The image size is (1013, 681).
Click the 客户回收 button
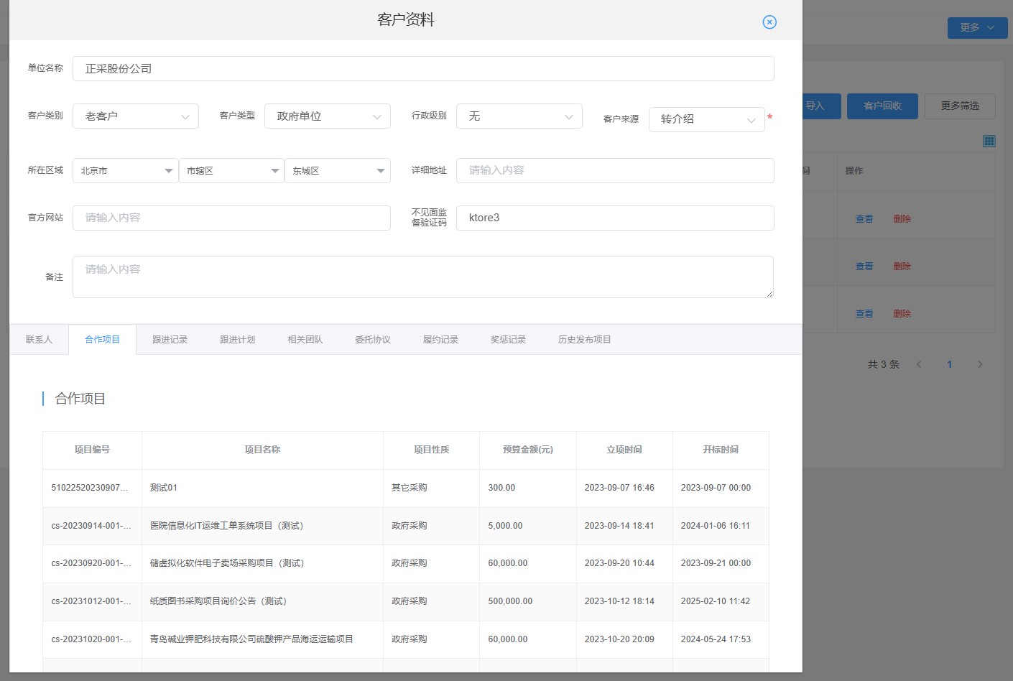(x=882, y=106)
